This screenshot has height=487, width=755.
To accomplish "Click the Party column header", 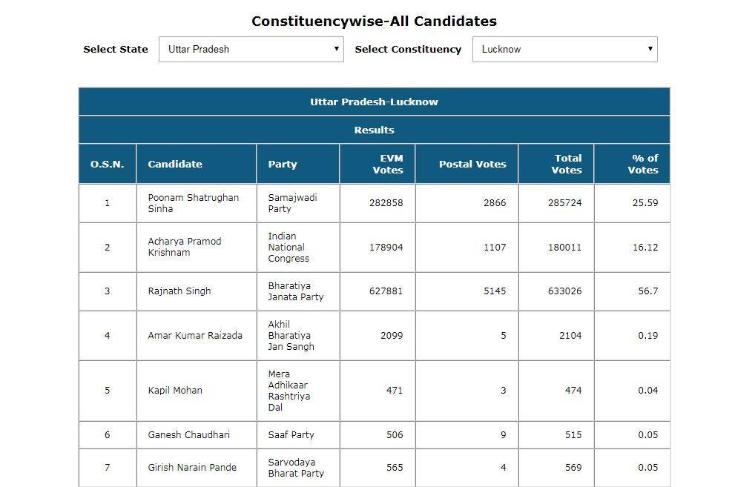I will point(283,164).
